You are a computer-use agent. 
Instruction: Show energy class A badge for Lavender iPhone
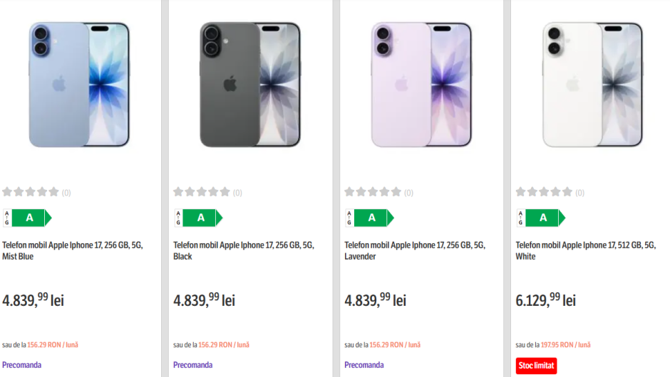pos(370,218)
